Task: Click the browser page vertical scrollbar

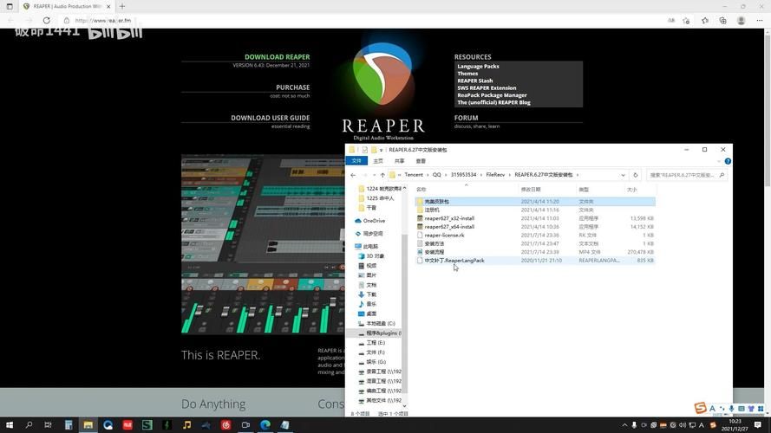Action: [x=767, y=216]
